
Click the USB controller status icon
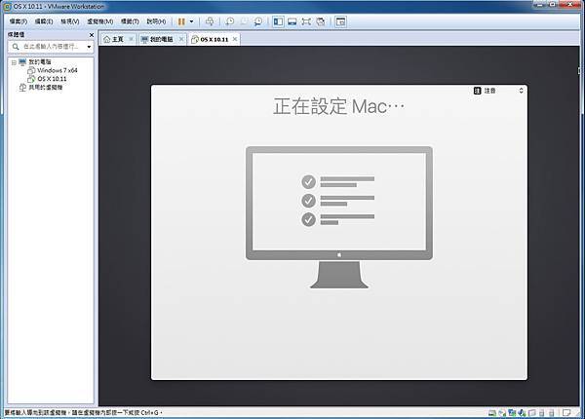(532, 412)
